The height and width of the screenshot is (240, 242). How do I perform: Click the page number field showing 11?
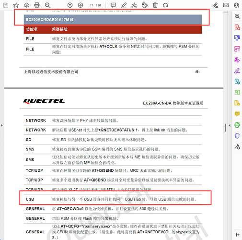(x=92, y=5)
